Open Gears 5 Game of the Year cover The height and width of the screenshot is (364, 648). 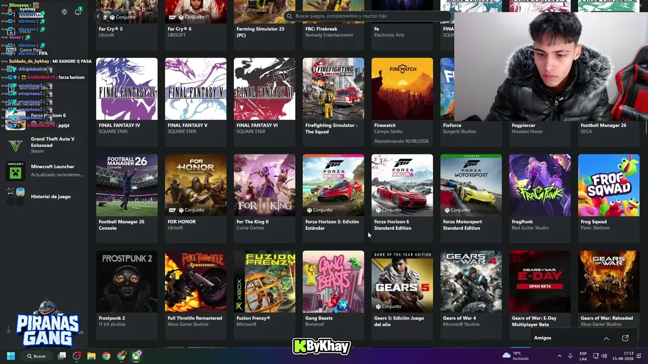coord(402,282)
